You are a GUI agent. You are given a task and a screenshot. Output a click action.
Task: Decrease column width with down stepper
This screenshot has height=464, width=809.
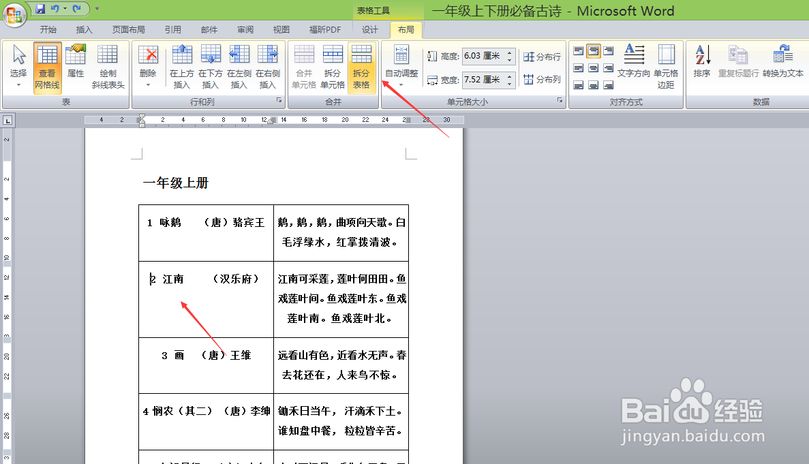(510, 84)
